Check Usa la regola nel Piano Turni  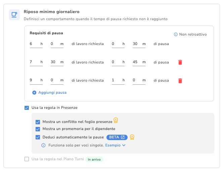coord(27,159)
